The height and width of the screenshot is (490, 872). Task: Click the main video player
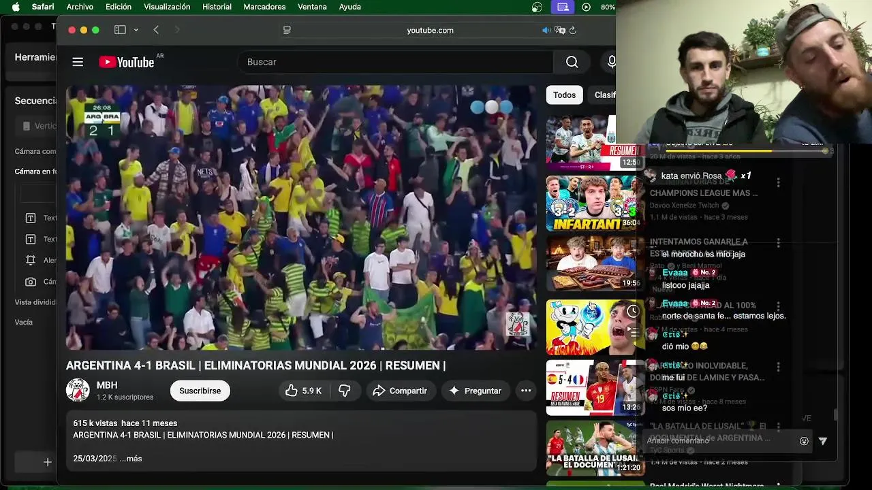[x=301, y=218]
